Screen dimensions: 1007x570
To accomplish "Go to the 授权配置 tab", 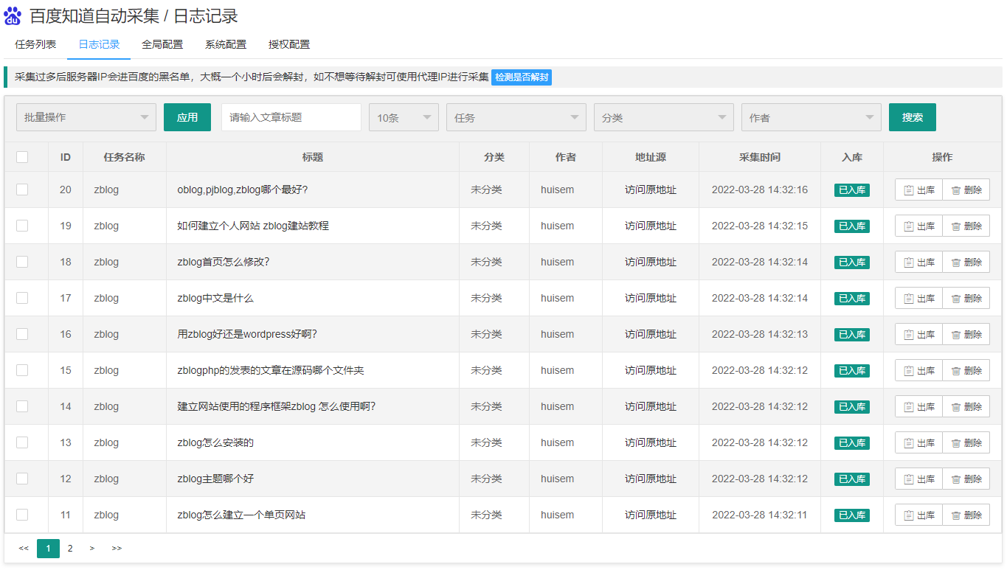I will [x=289, y=44].
